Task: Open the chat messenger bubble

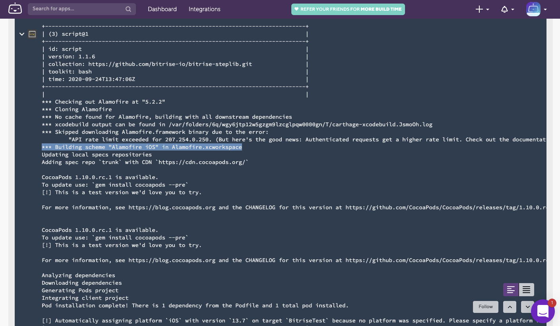Action: point(543,311)
